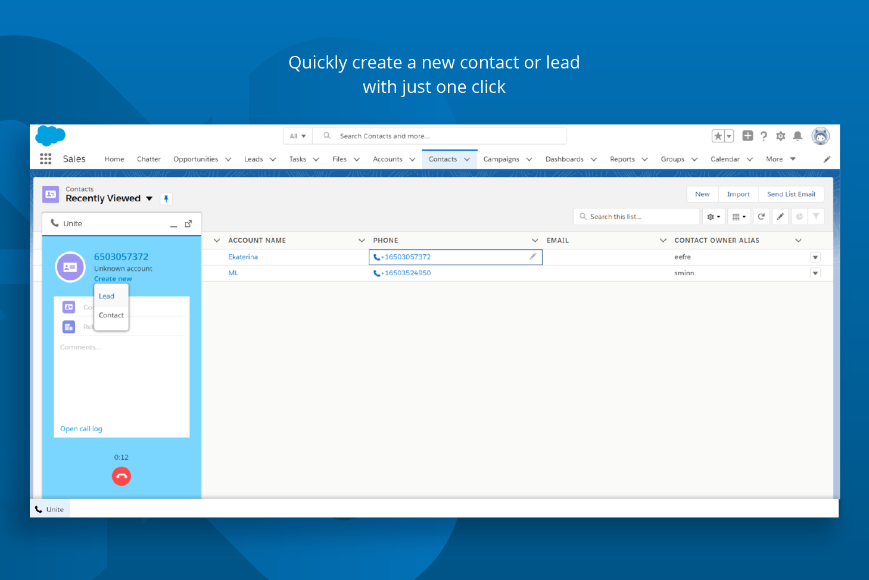The width and height of the screenshot is (869, 580).
Task: Open the Setup gear icon
Action: point(781,136)
